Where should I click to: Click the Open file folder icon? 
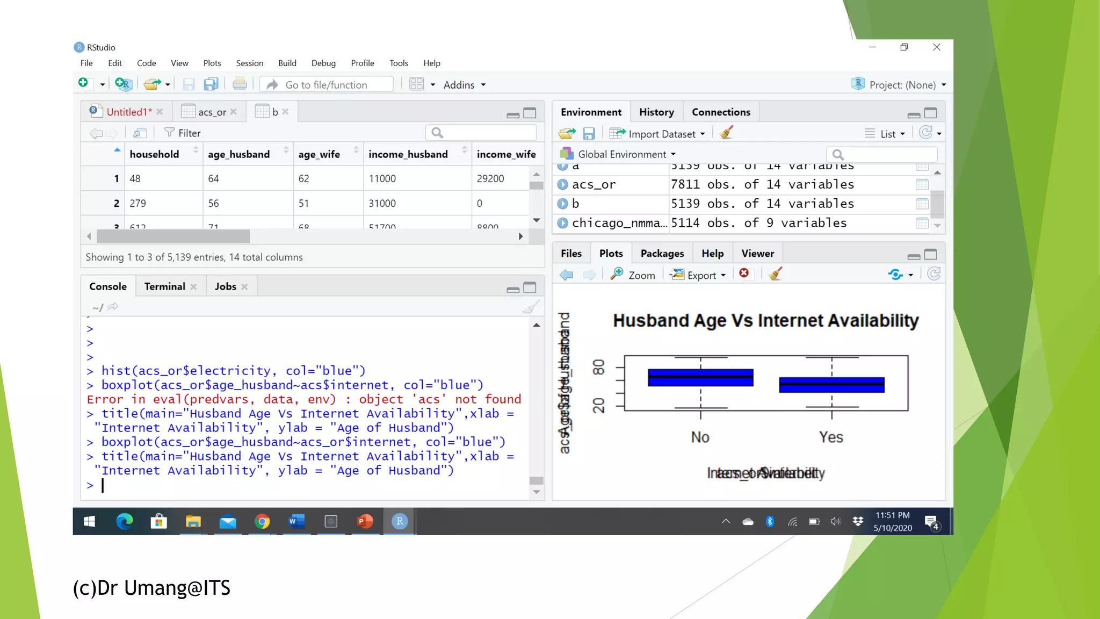[152, 84]
